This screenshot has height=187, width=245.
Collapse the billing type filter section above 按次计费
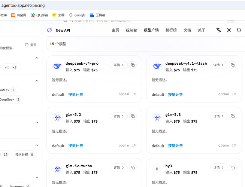pos(37,145)
